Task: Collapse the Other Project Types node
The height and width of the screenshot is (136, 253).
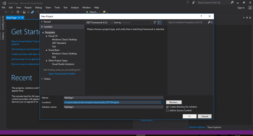Action: point(47,61)
